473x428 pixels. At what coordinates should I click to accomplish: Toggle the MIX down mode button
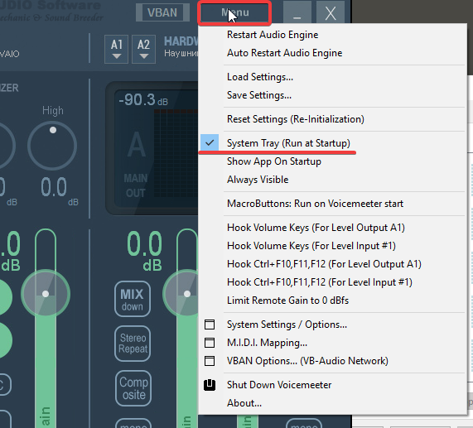click(x=133, y=299)
